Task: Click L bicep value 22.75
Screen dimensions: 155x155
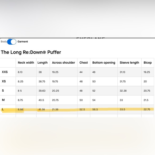Action: [x=147, y=109]
